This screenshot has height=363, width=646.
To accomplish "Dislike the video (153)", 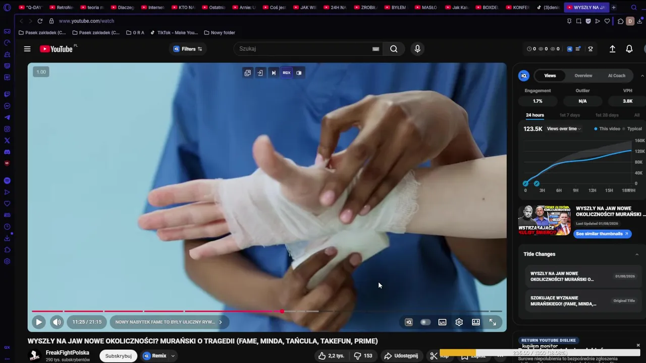I will click(x=363, y=356).
